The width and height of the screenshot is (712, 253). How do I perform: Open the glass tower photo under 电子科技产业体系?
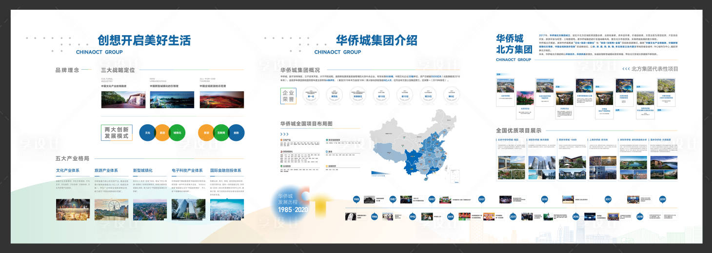(x=188, y=209)
